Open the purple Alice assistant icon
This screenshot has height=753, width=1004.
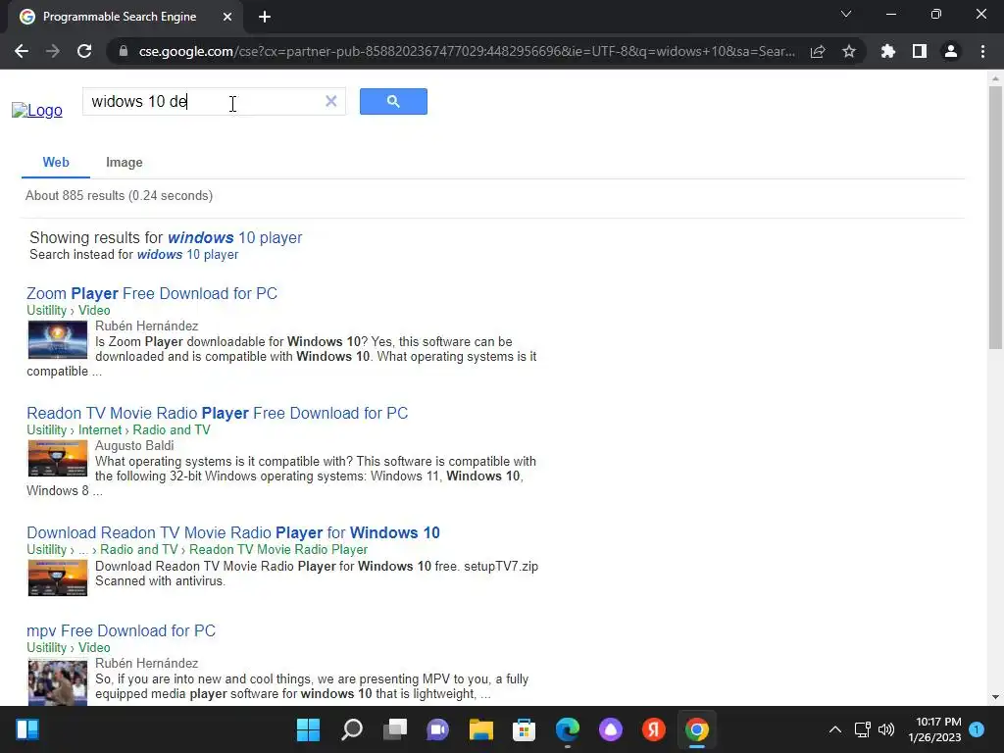coord(610,729)
